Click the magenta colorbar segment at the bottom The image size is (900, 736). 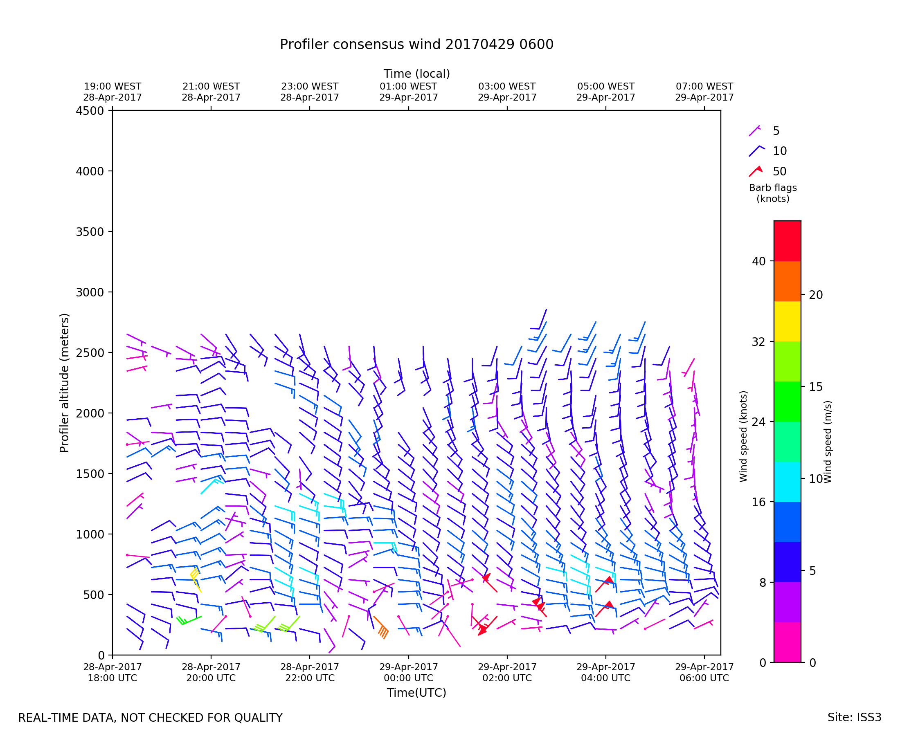click(787, 642)
